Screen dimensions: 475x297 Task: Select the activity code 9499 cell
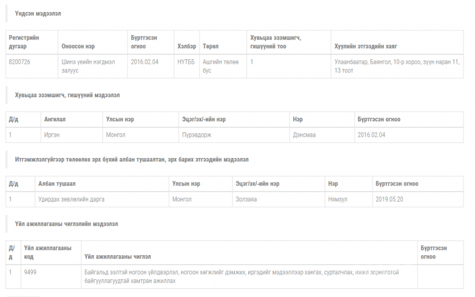coord(51,276)
